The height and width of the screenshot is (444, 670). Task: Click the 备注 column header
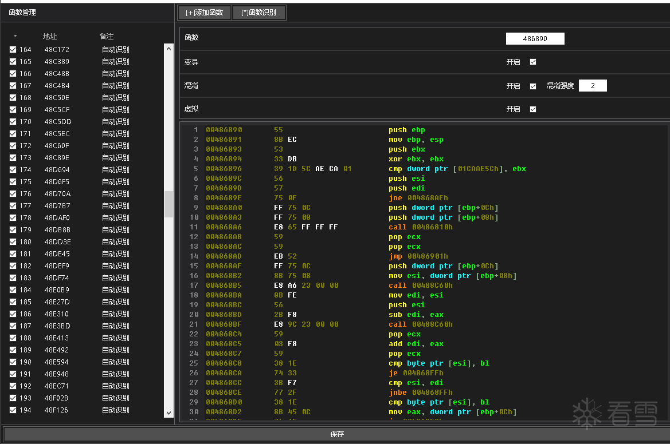[107, 37]
